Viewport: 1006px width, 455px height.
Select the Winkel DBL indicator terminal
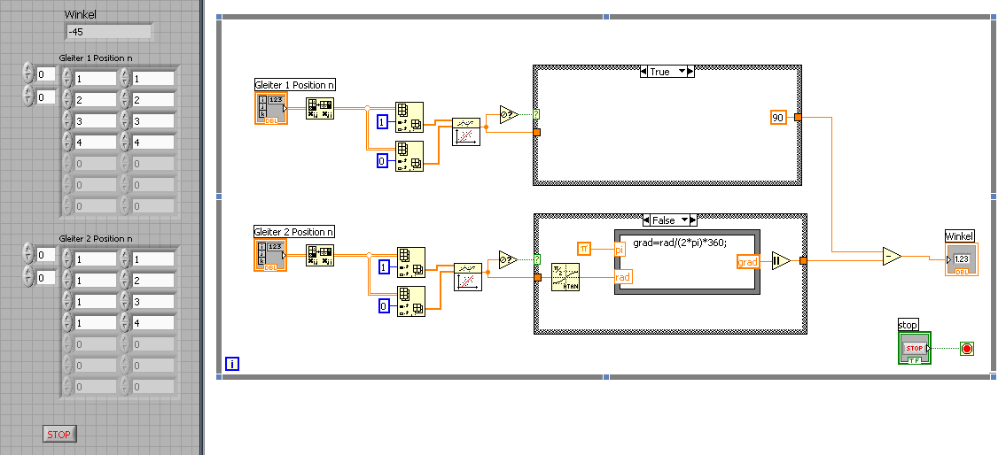click(961, 259)
